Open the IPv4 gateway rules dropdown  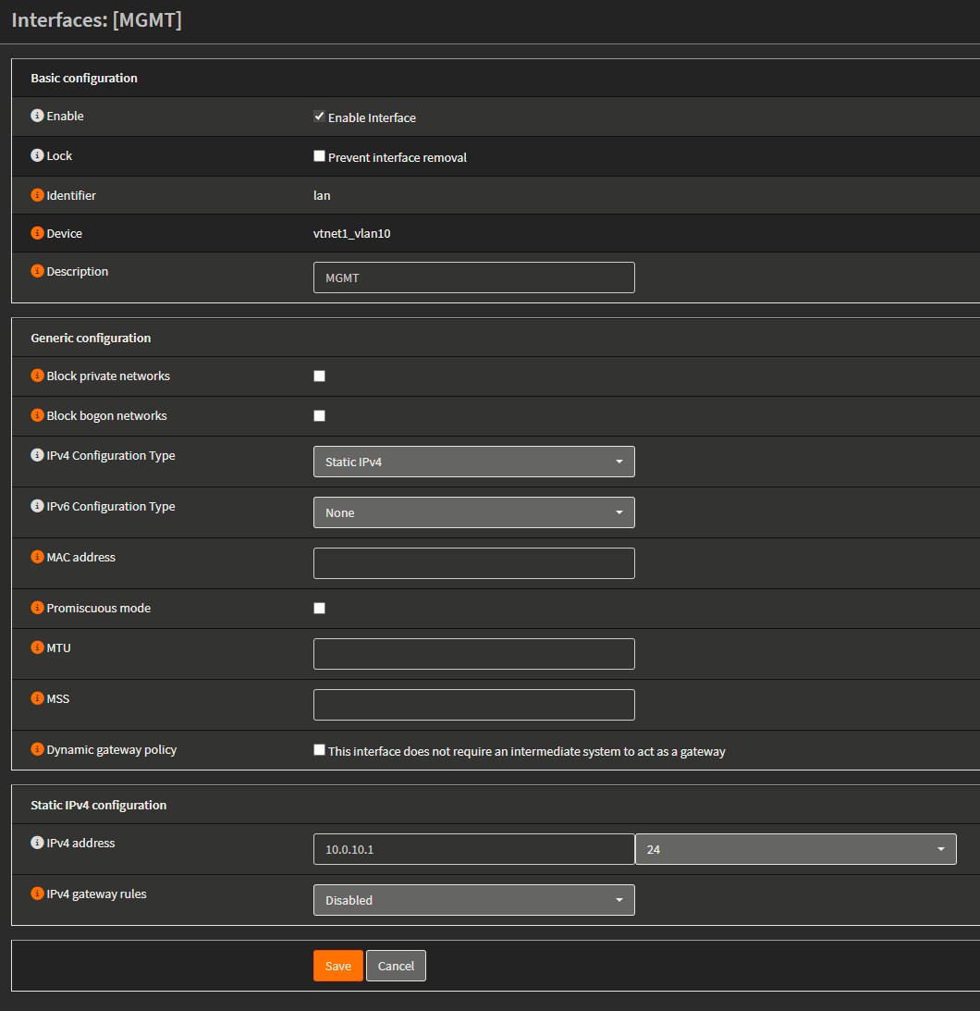(473, 900)
